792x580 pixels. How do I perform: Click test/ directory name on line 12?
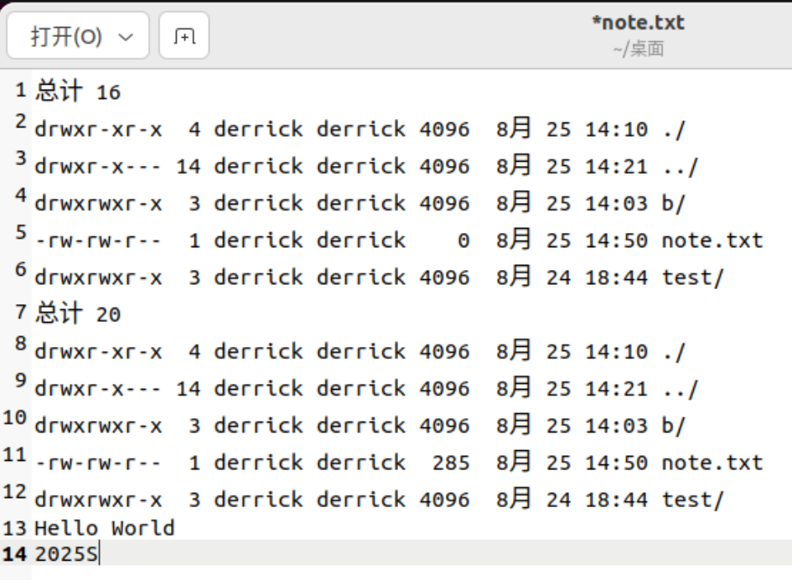coord(692,500)
